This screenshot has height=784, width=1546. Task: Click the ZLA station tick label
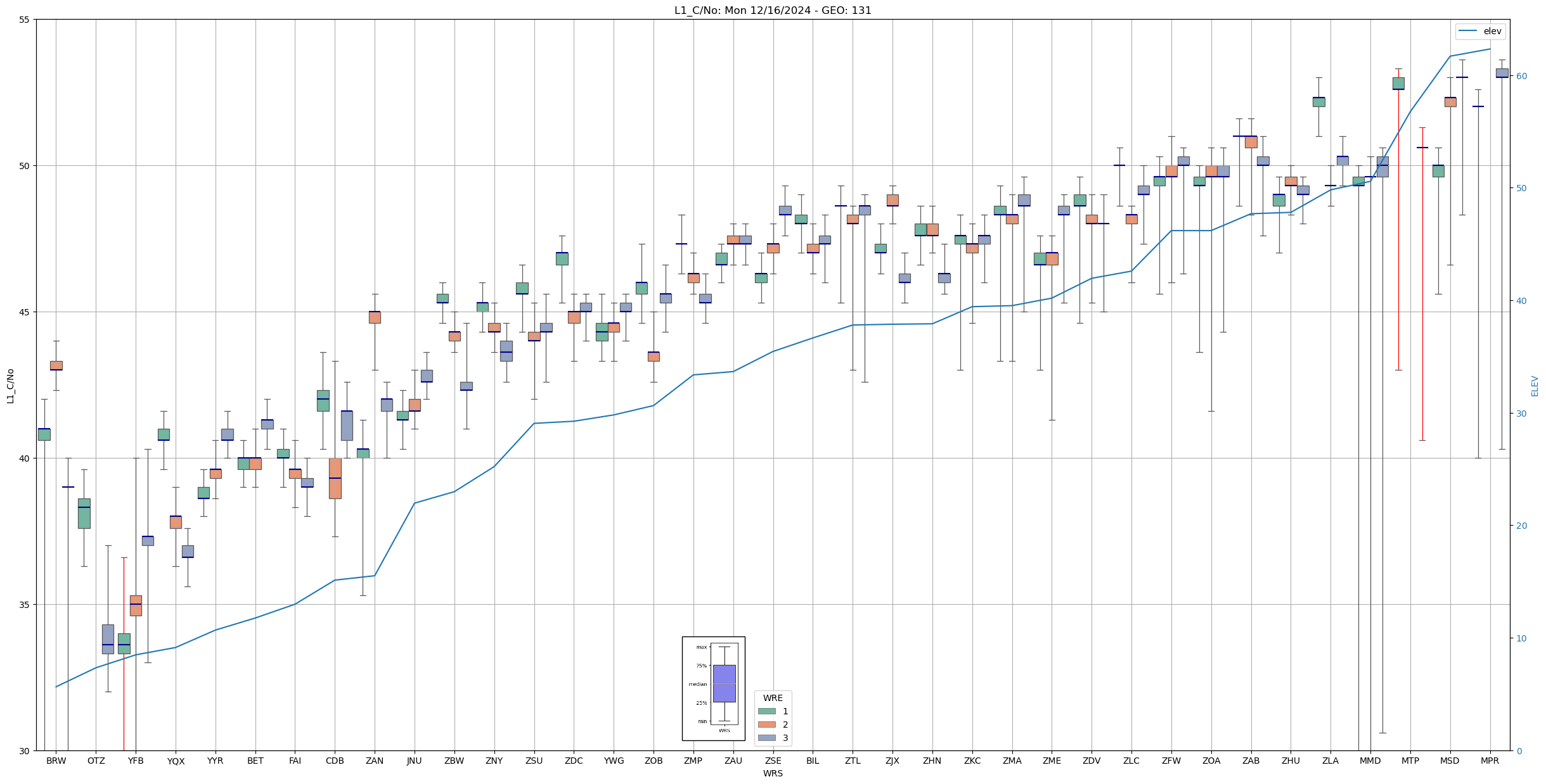(x=1330, y=761)
